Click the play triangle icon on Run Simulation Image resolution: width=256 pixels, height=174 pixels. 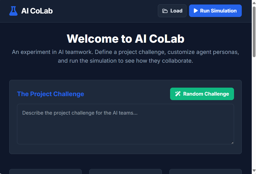[x=196, y=11]
